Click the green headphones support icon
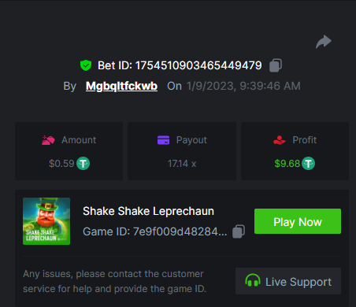 click(x=253, y=280)
